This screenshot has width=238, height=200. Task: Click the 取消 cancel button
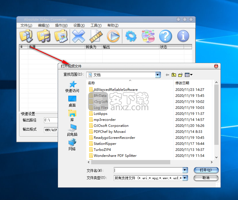[x=206, y=178]
